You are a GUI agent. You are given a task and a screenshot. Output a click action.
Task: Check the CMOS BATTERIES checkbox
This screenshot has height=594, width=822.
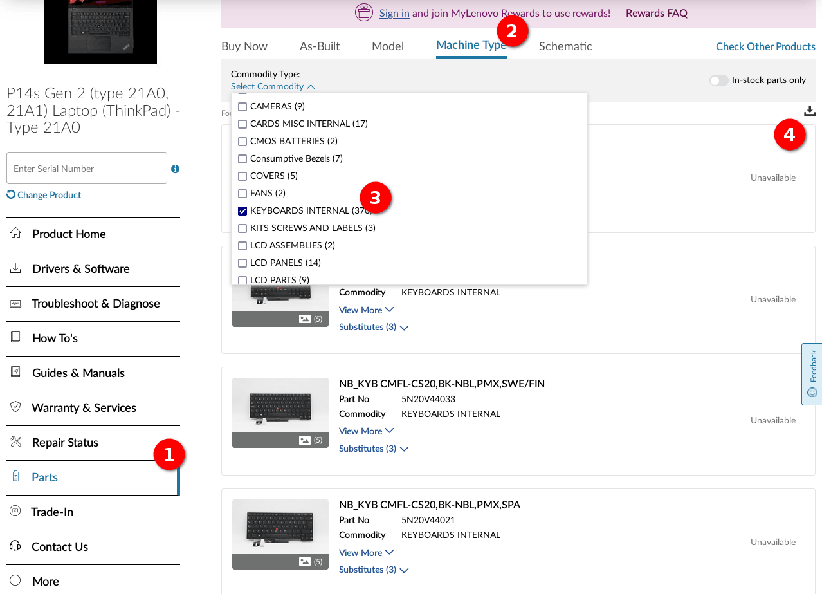[x=242, y=141]
